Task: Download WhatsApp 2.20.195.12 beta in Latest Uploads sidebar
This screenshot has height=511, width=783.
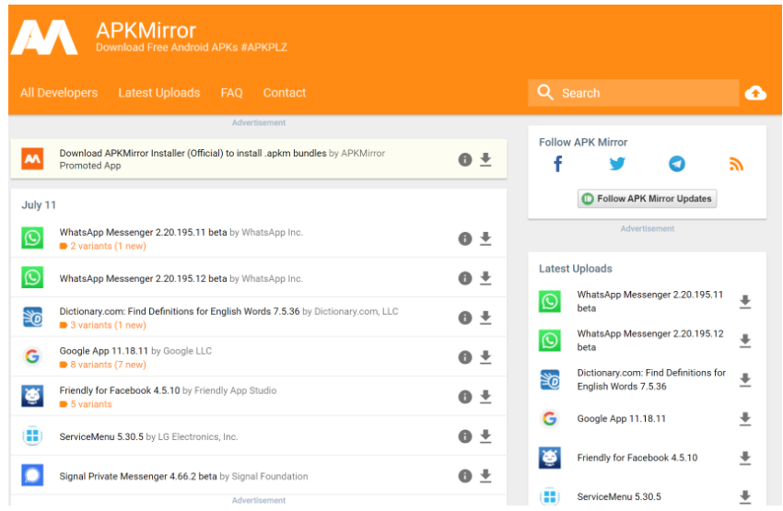Action: point(745,341)
